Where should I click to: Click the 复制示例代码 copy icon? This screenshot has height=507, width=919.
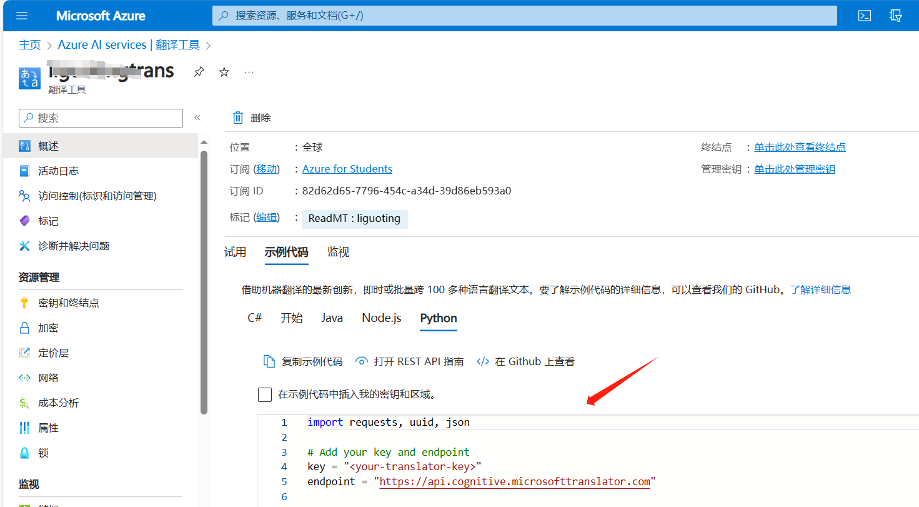pyautogui.click(x=269, y=361)
